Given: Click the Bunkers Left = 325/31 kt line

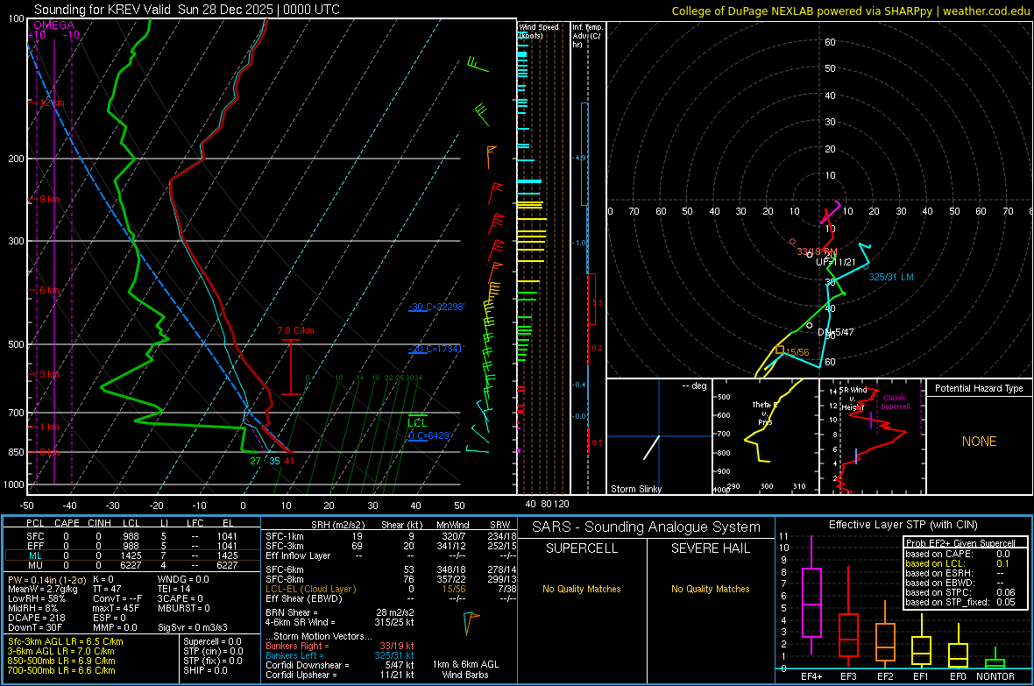Looking at the screenshot, I should tap(340, 655).
